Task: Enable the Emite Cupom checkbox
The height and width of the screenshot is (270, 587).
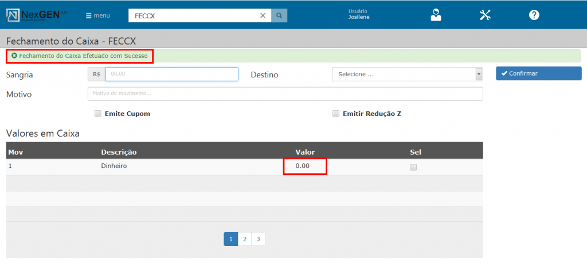Action: point(98,114)
